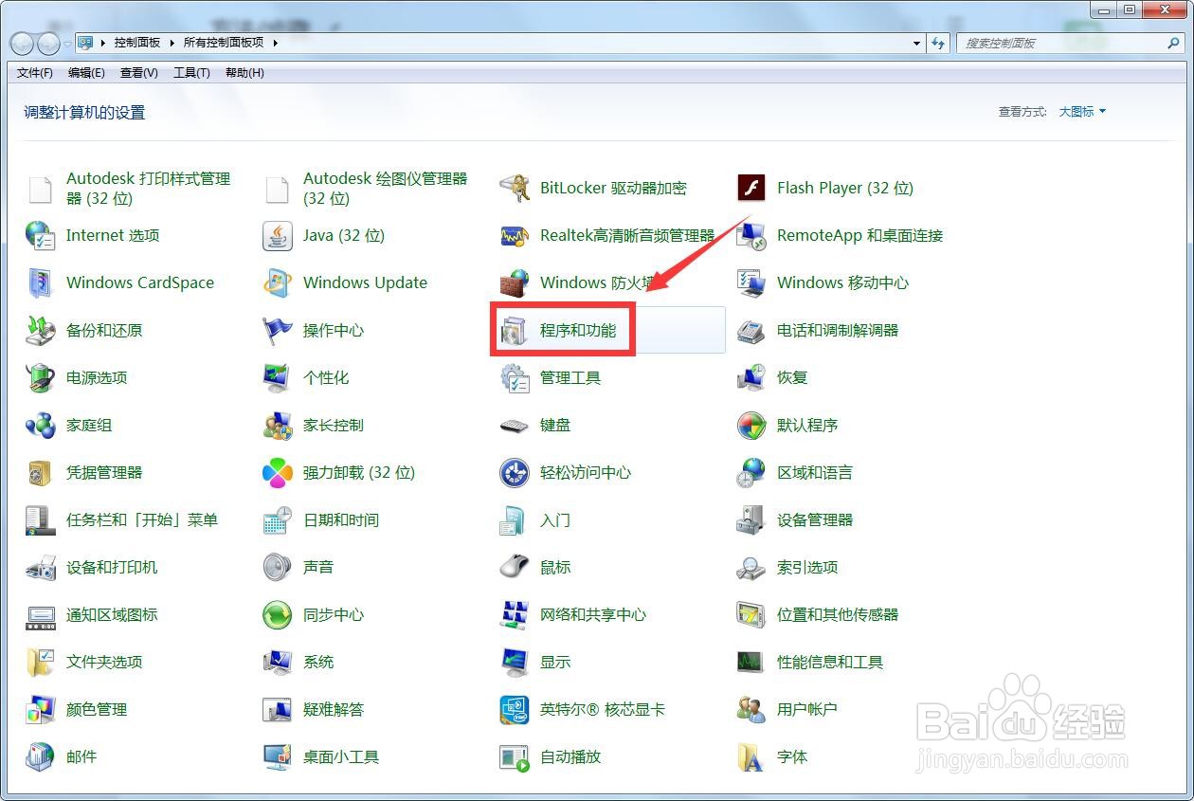Open the 操作中心 flag icon

[x=278, y=330]
